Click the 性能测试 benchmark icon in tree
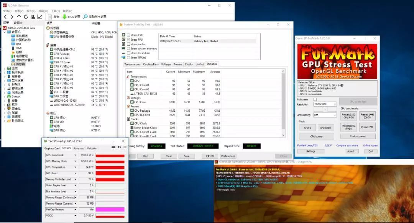 (9, 121)
